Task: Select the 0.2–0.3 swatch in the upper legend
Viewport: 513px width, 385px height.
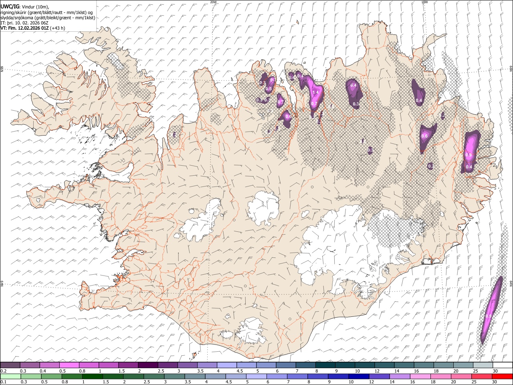Action: (x=10, y=365)
